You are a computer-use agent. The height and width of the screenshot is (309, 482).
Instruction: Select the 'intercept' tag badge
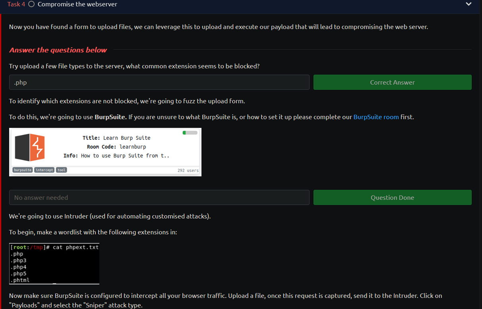coord(44,170)
